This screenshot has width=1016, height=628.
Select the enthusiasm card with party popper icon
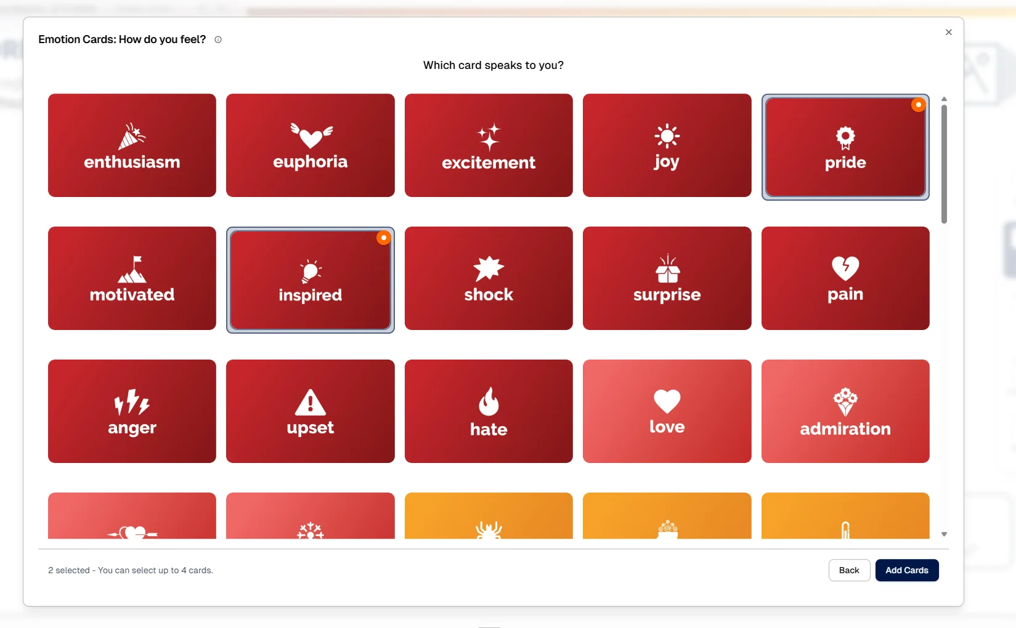tap(131, 145)
